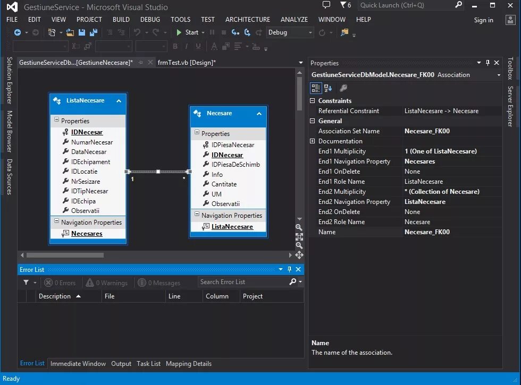This screenshot has height=385, width=521.
Task: Open the Properties object selector dropdown
Action: (x=499, y=75)
